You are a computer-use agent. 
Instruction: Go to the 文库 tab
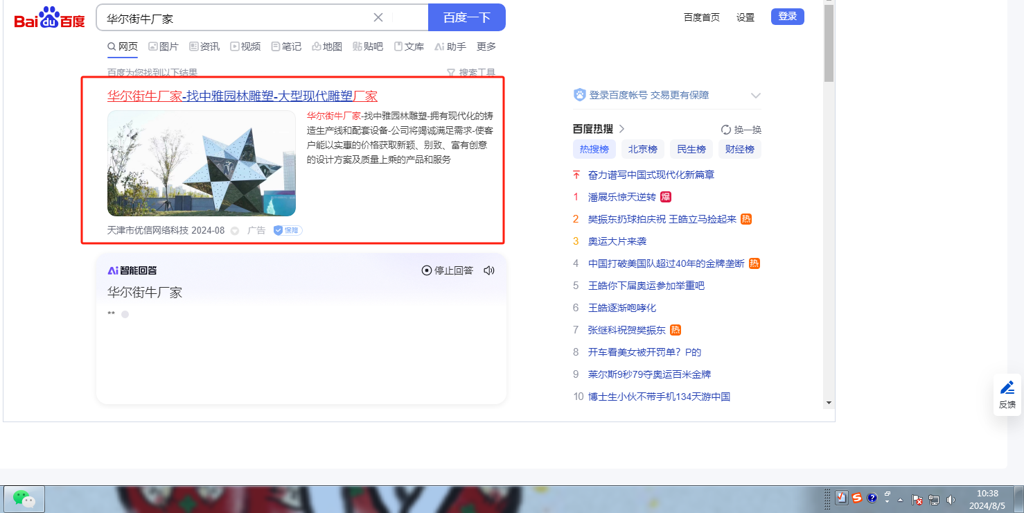(409, 46)
